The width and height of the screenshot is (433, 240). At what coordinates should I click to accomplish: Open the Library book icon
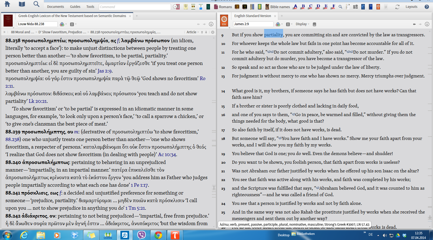[22, 4]
